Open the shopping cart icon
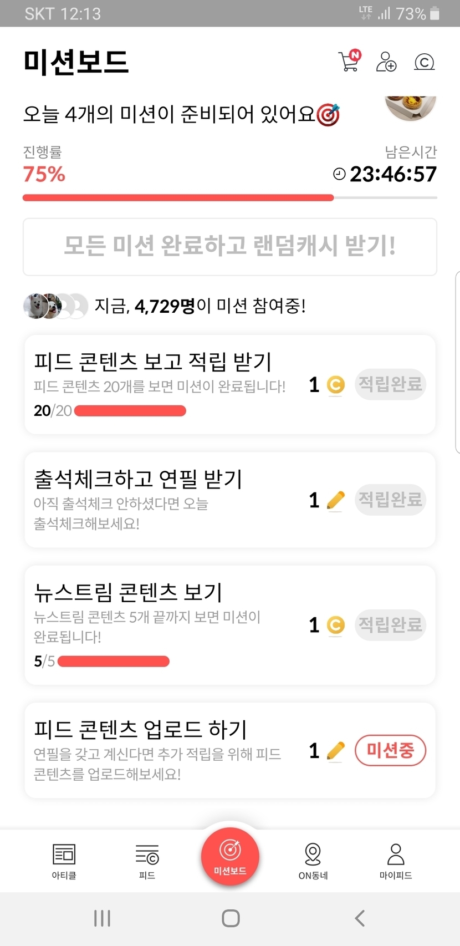Viewport: 460px width, 946px height. click(x=349, y=61)
